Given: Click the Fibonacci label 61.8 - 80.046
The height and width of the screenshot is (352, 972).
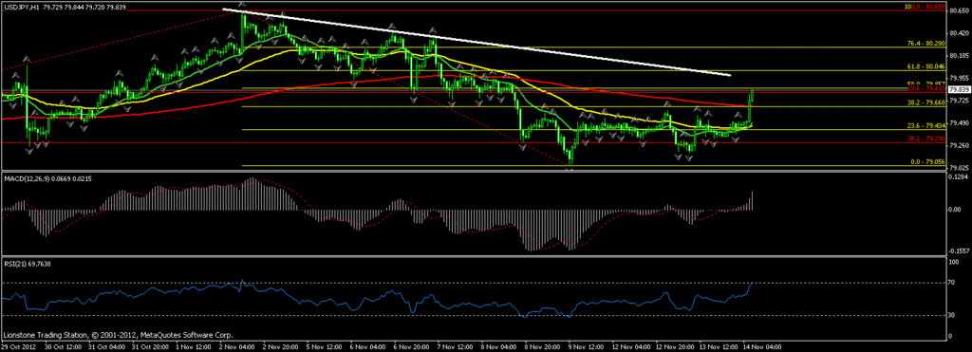Looking at the screenshot, I should pyautogui.click(x=927, y=66).
